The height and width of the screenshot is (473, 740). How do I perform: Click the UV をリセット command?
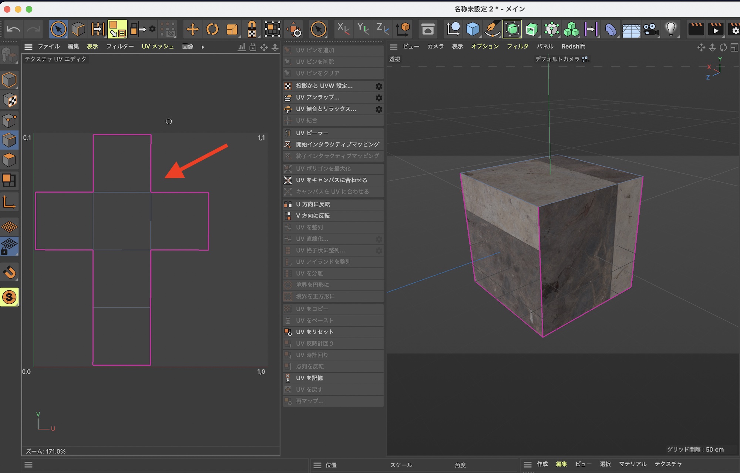tap(314, 332)
